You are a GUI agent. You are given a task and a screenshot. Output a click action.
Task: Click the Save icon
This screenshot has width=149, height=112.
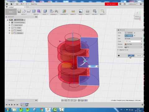point(17,4)
